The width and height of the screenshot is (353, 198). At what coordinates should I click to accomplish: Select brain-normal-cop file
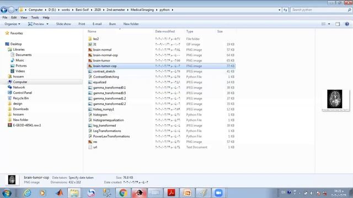(x=105, y=55)
